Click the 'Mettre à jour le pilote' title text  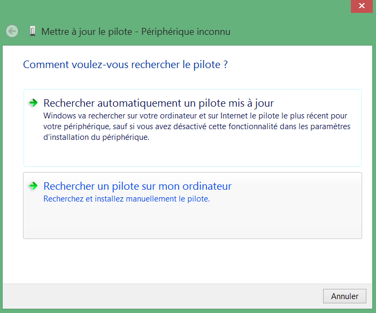click(x=87, y=32)
